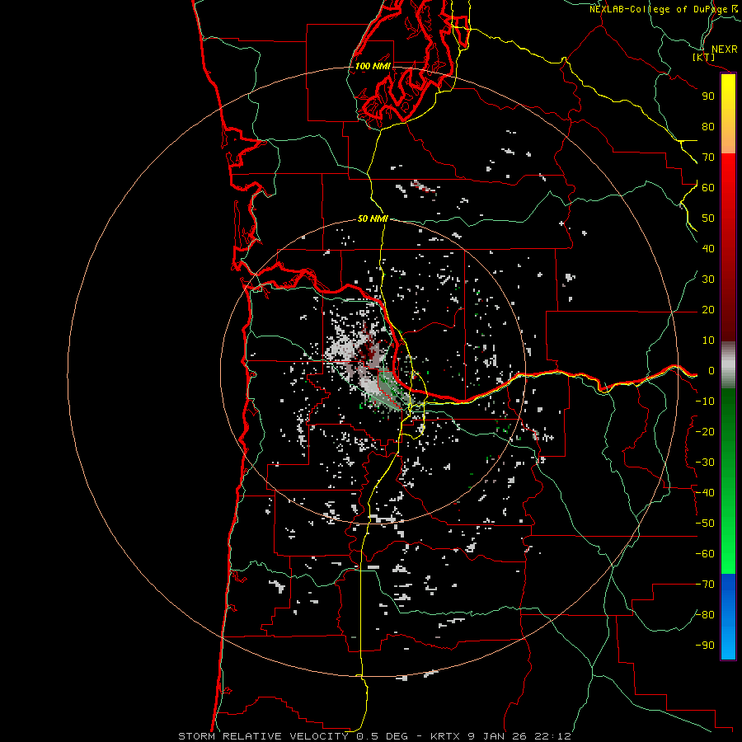The image size is (742, 742).
Task: Click the 100 NMI range ring label
Action: click(x=373, y=66)
